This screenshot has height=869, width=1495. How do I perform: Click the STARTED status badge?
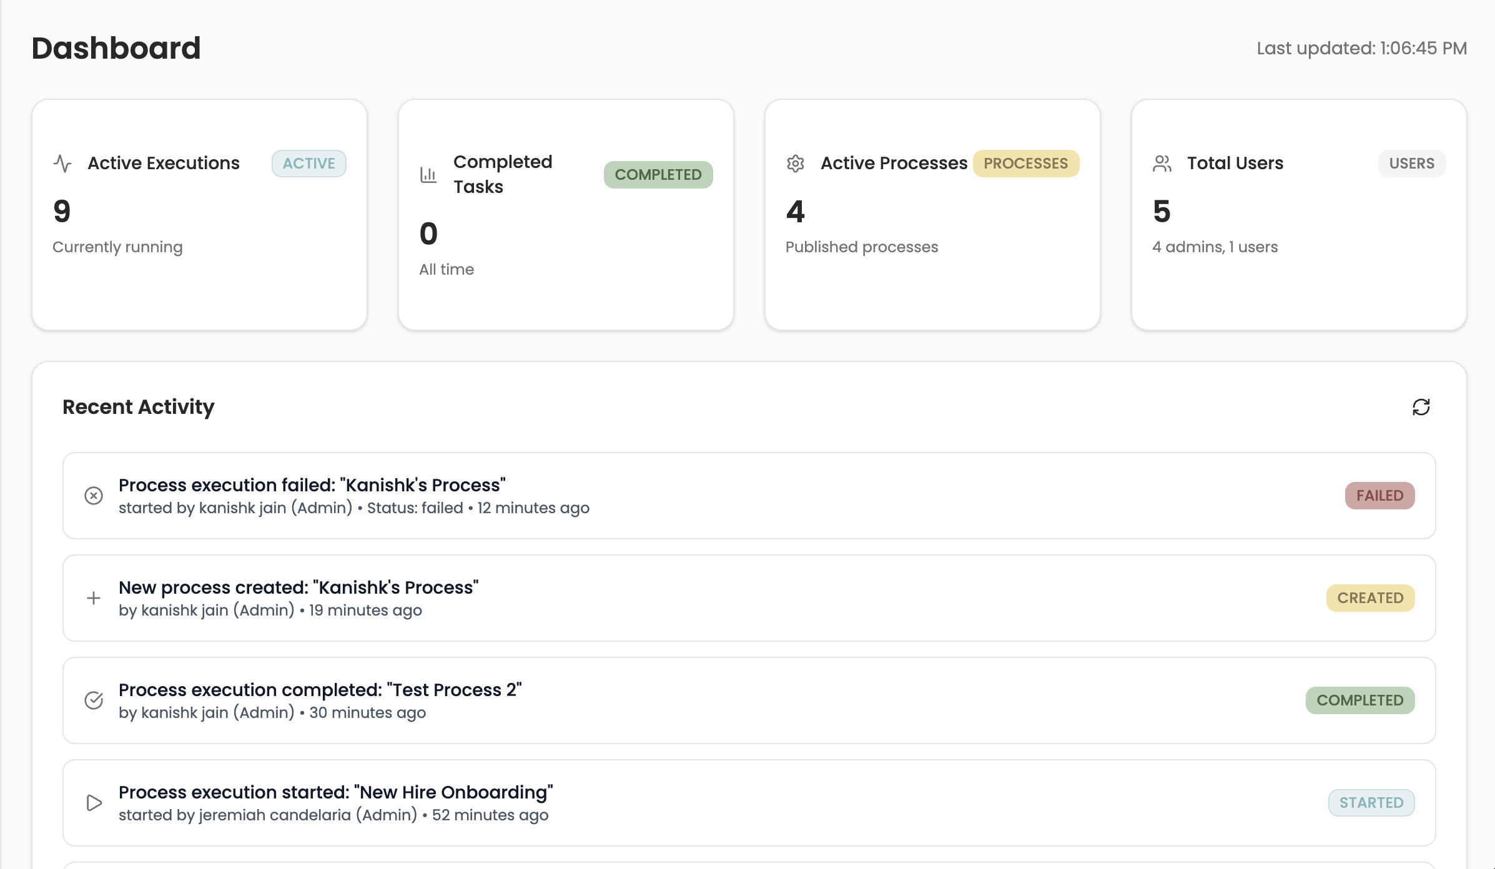(1371, 803)
